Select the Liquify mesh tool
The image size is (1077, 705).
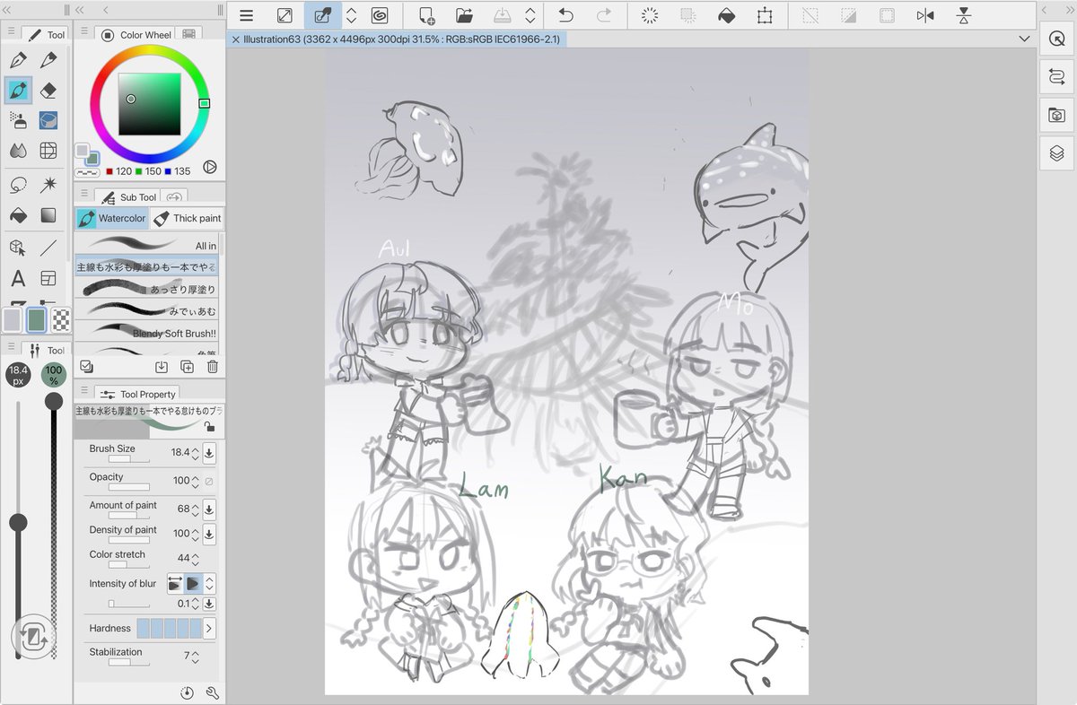pos(48,151)
